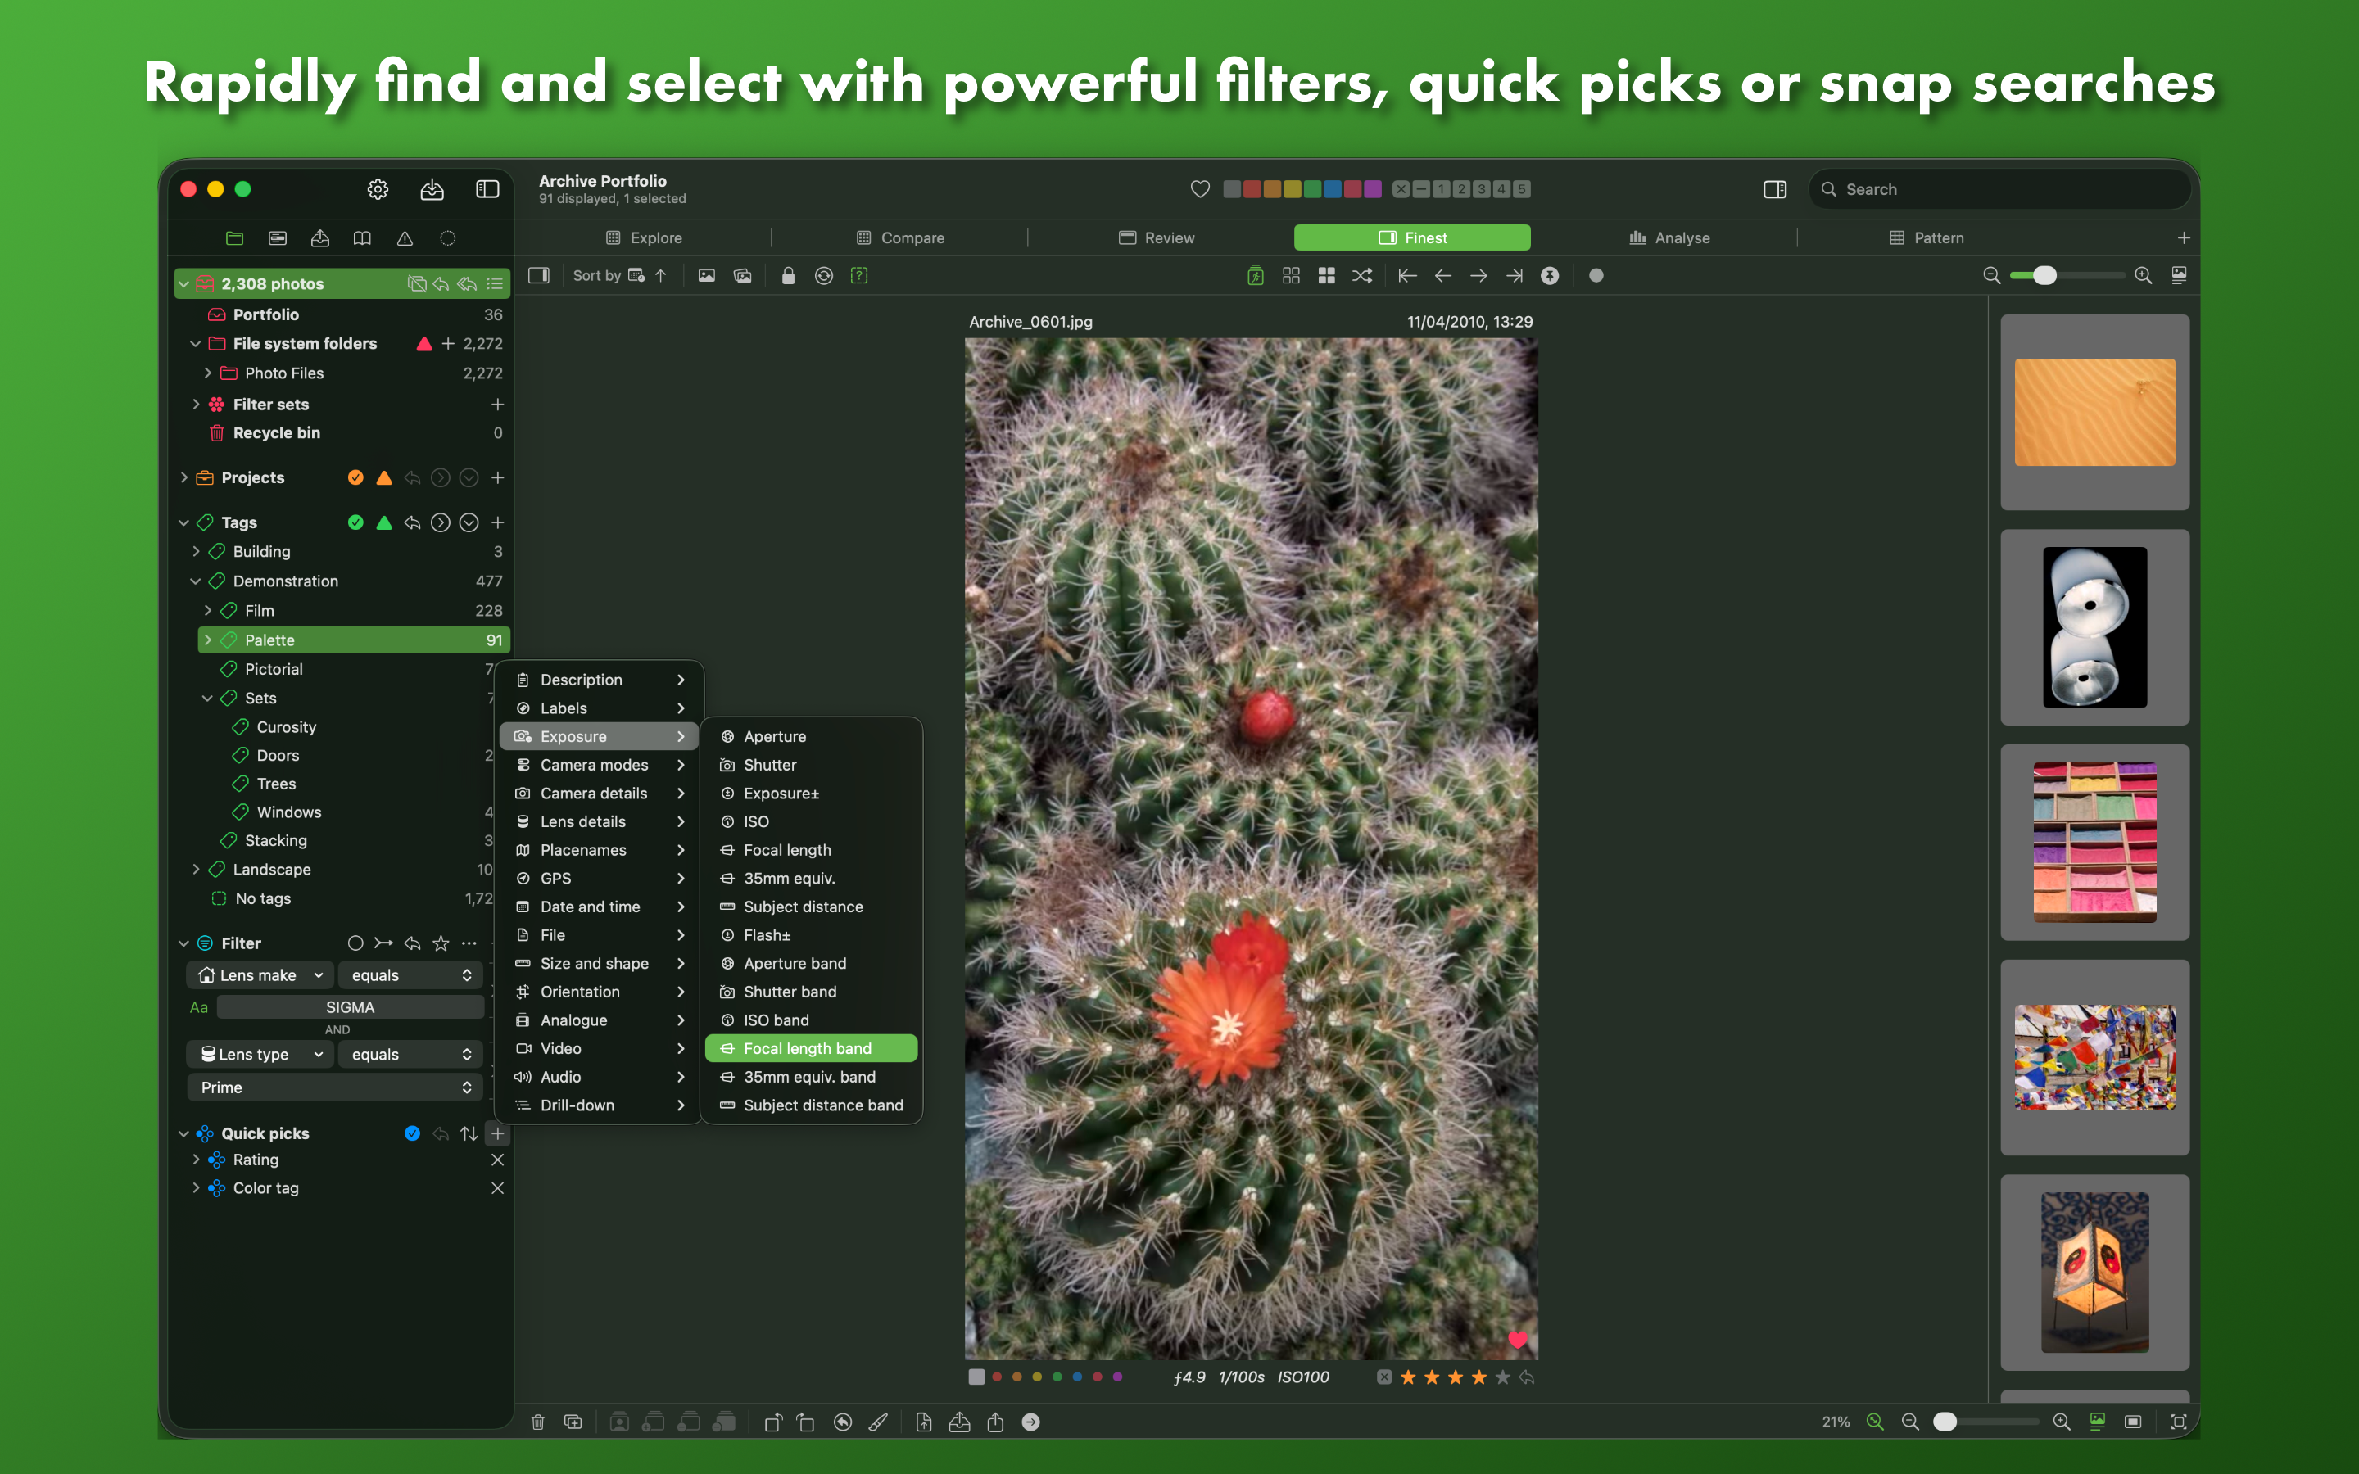
Task: Click the Sort by button
Action: tap(609, 276)
